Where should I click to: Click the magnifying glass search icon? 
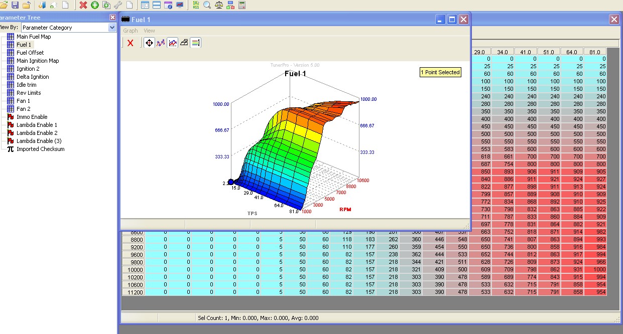click(207, 5)
